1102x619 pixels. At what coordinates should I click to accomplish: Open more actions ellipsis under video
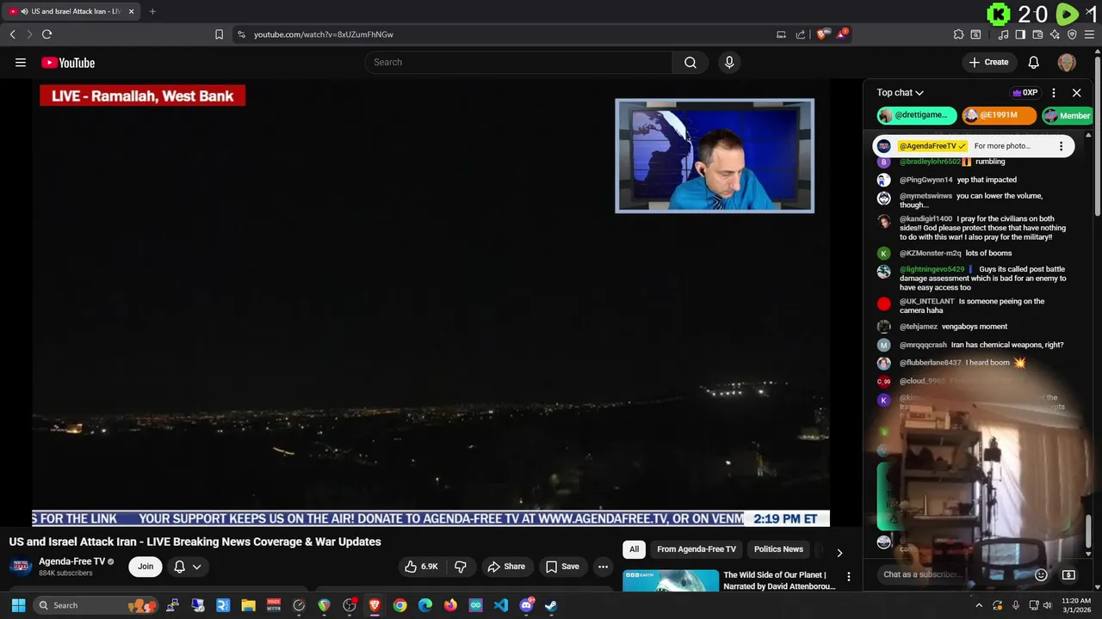[x=604, y=567]
